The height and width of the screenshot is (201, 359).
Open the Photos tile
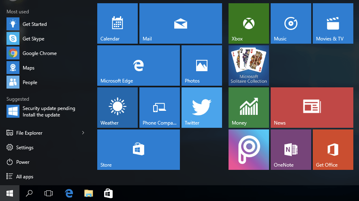tap(202, 66)
